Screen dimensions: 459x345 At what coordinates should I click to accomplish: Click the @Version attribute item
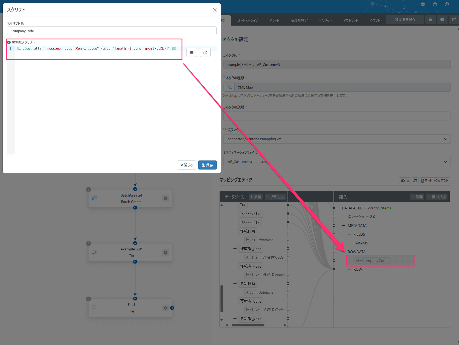click(x=356, y=217)
